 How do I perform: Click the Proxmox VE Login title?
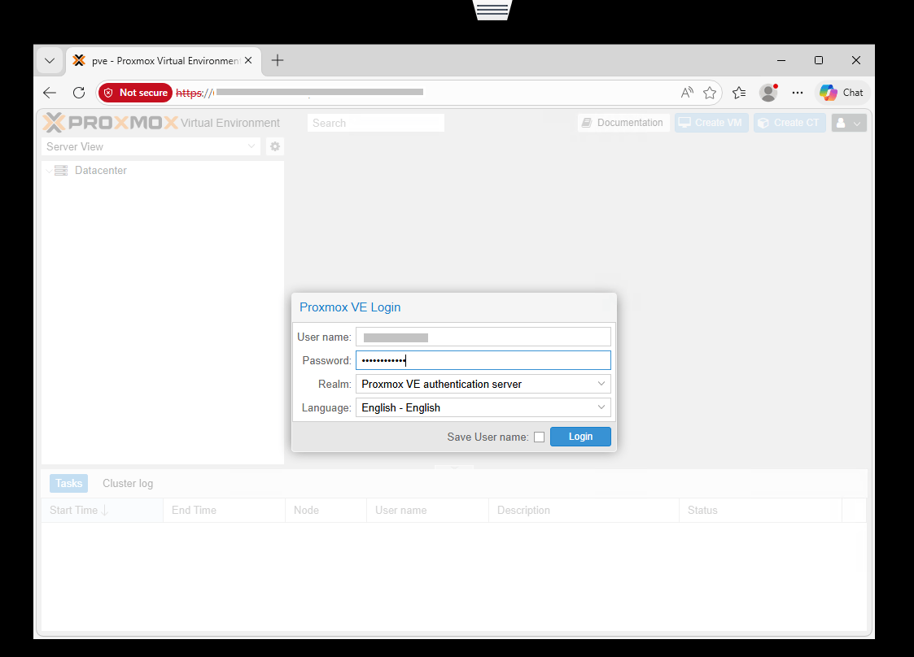350,307
